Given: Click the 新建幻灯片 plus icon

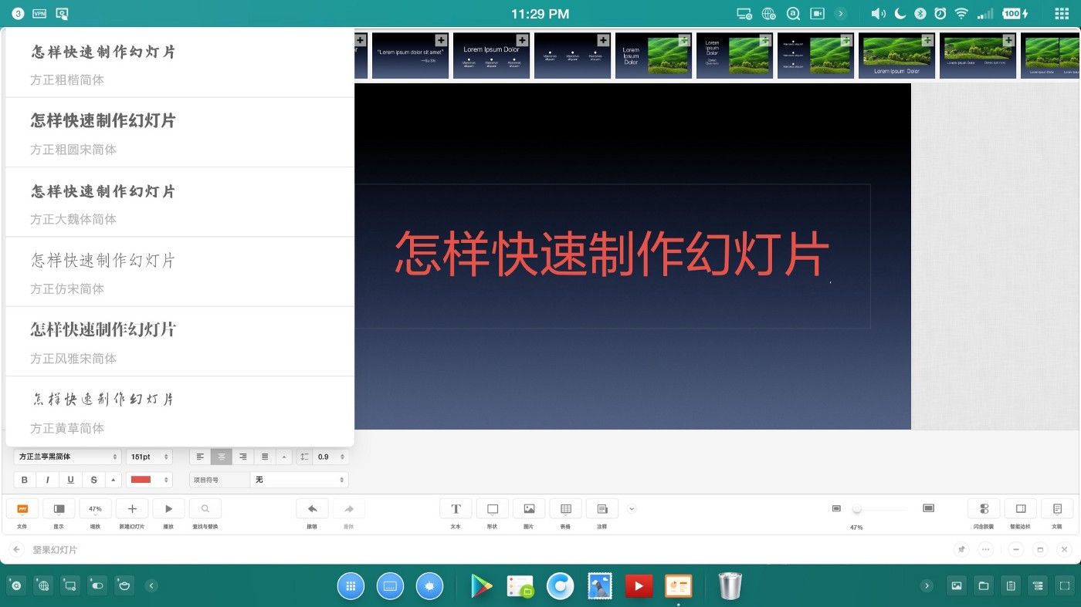Looking at the screenshot, I should (x=132, y=509).
